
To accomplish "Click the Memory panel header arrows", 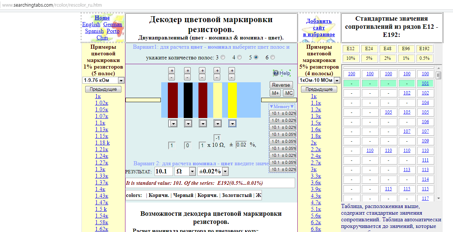I will click(282, 107).
